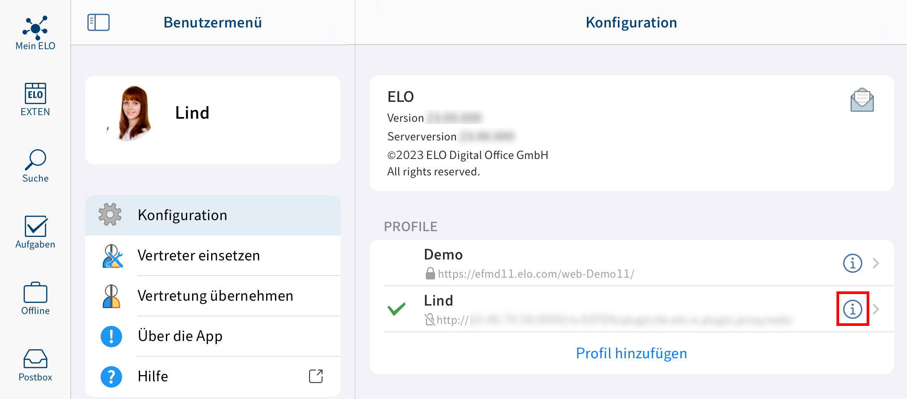Open the Offline section
Viewport: 907px width, 399px height.
click(35, 299)
